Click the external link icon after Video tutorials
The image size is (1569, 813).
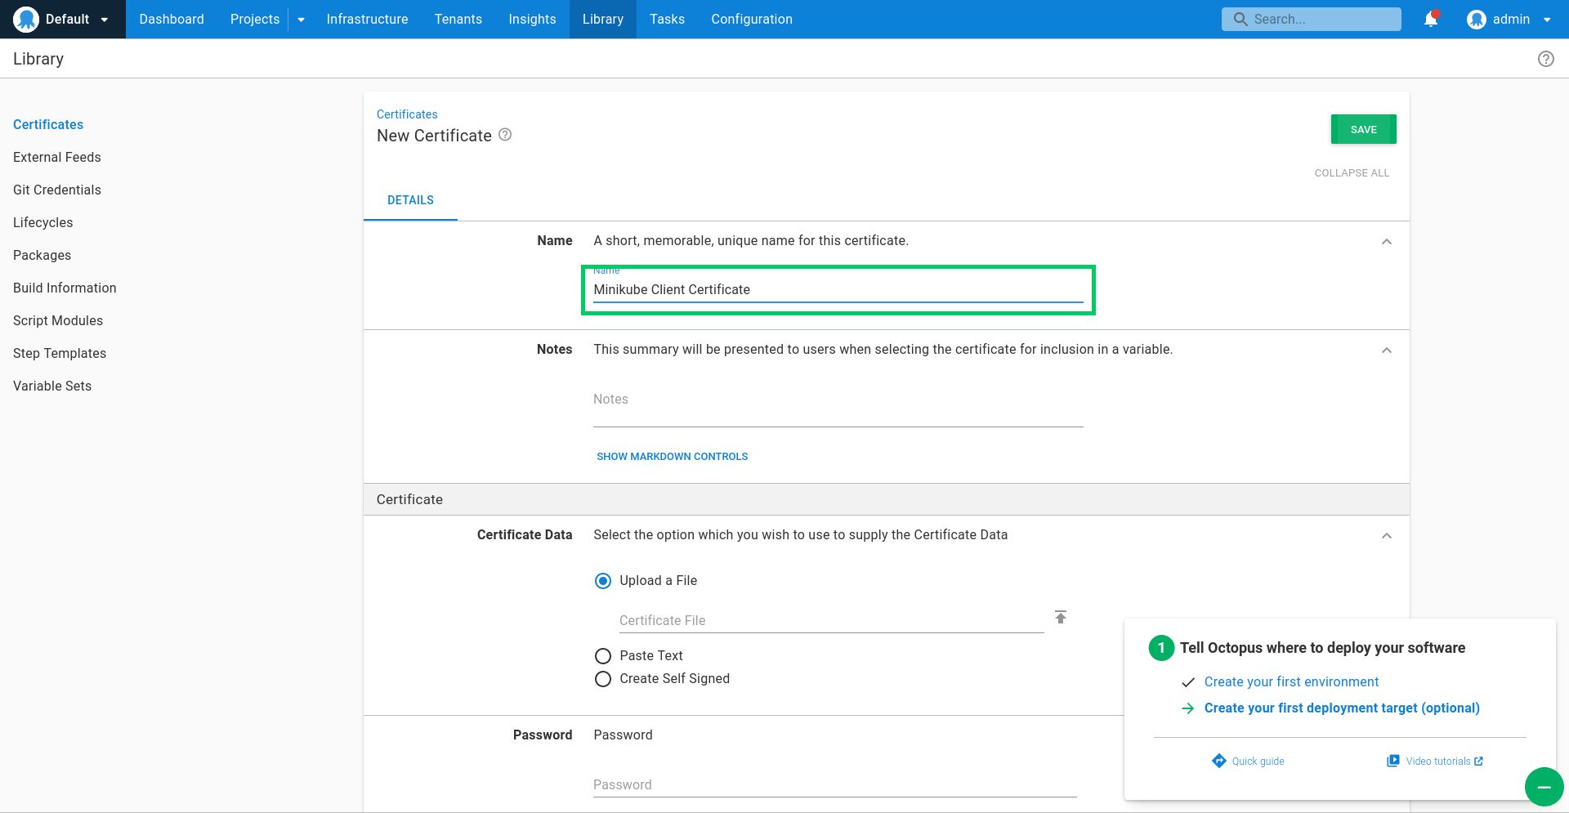pyautogui.click(x=1478, y=761)
